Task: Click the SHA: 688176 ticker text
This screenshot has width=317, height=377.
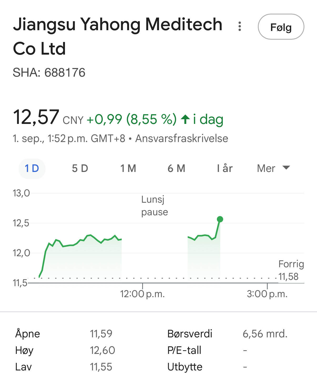Action: point(49,72)
